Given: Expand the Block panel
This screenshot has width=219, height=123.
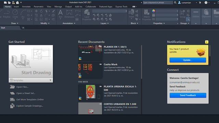Looking at the screenshot, I should pyautogui.click(x=134, y=23).
